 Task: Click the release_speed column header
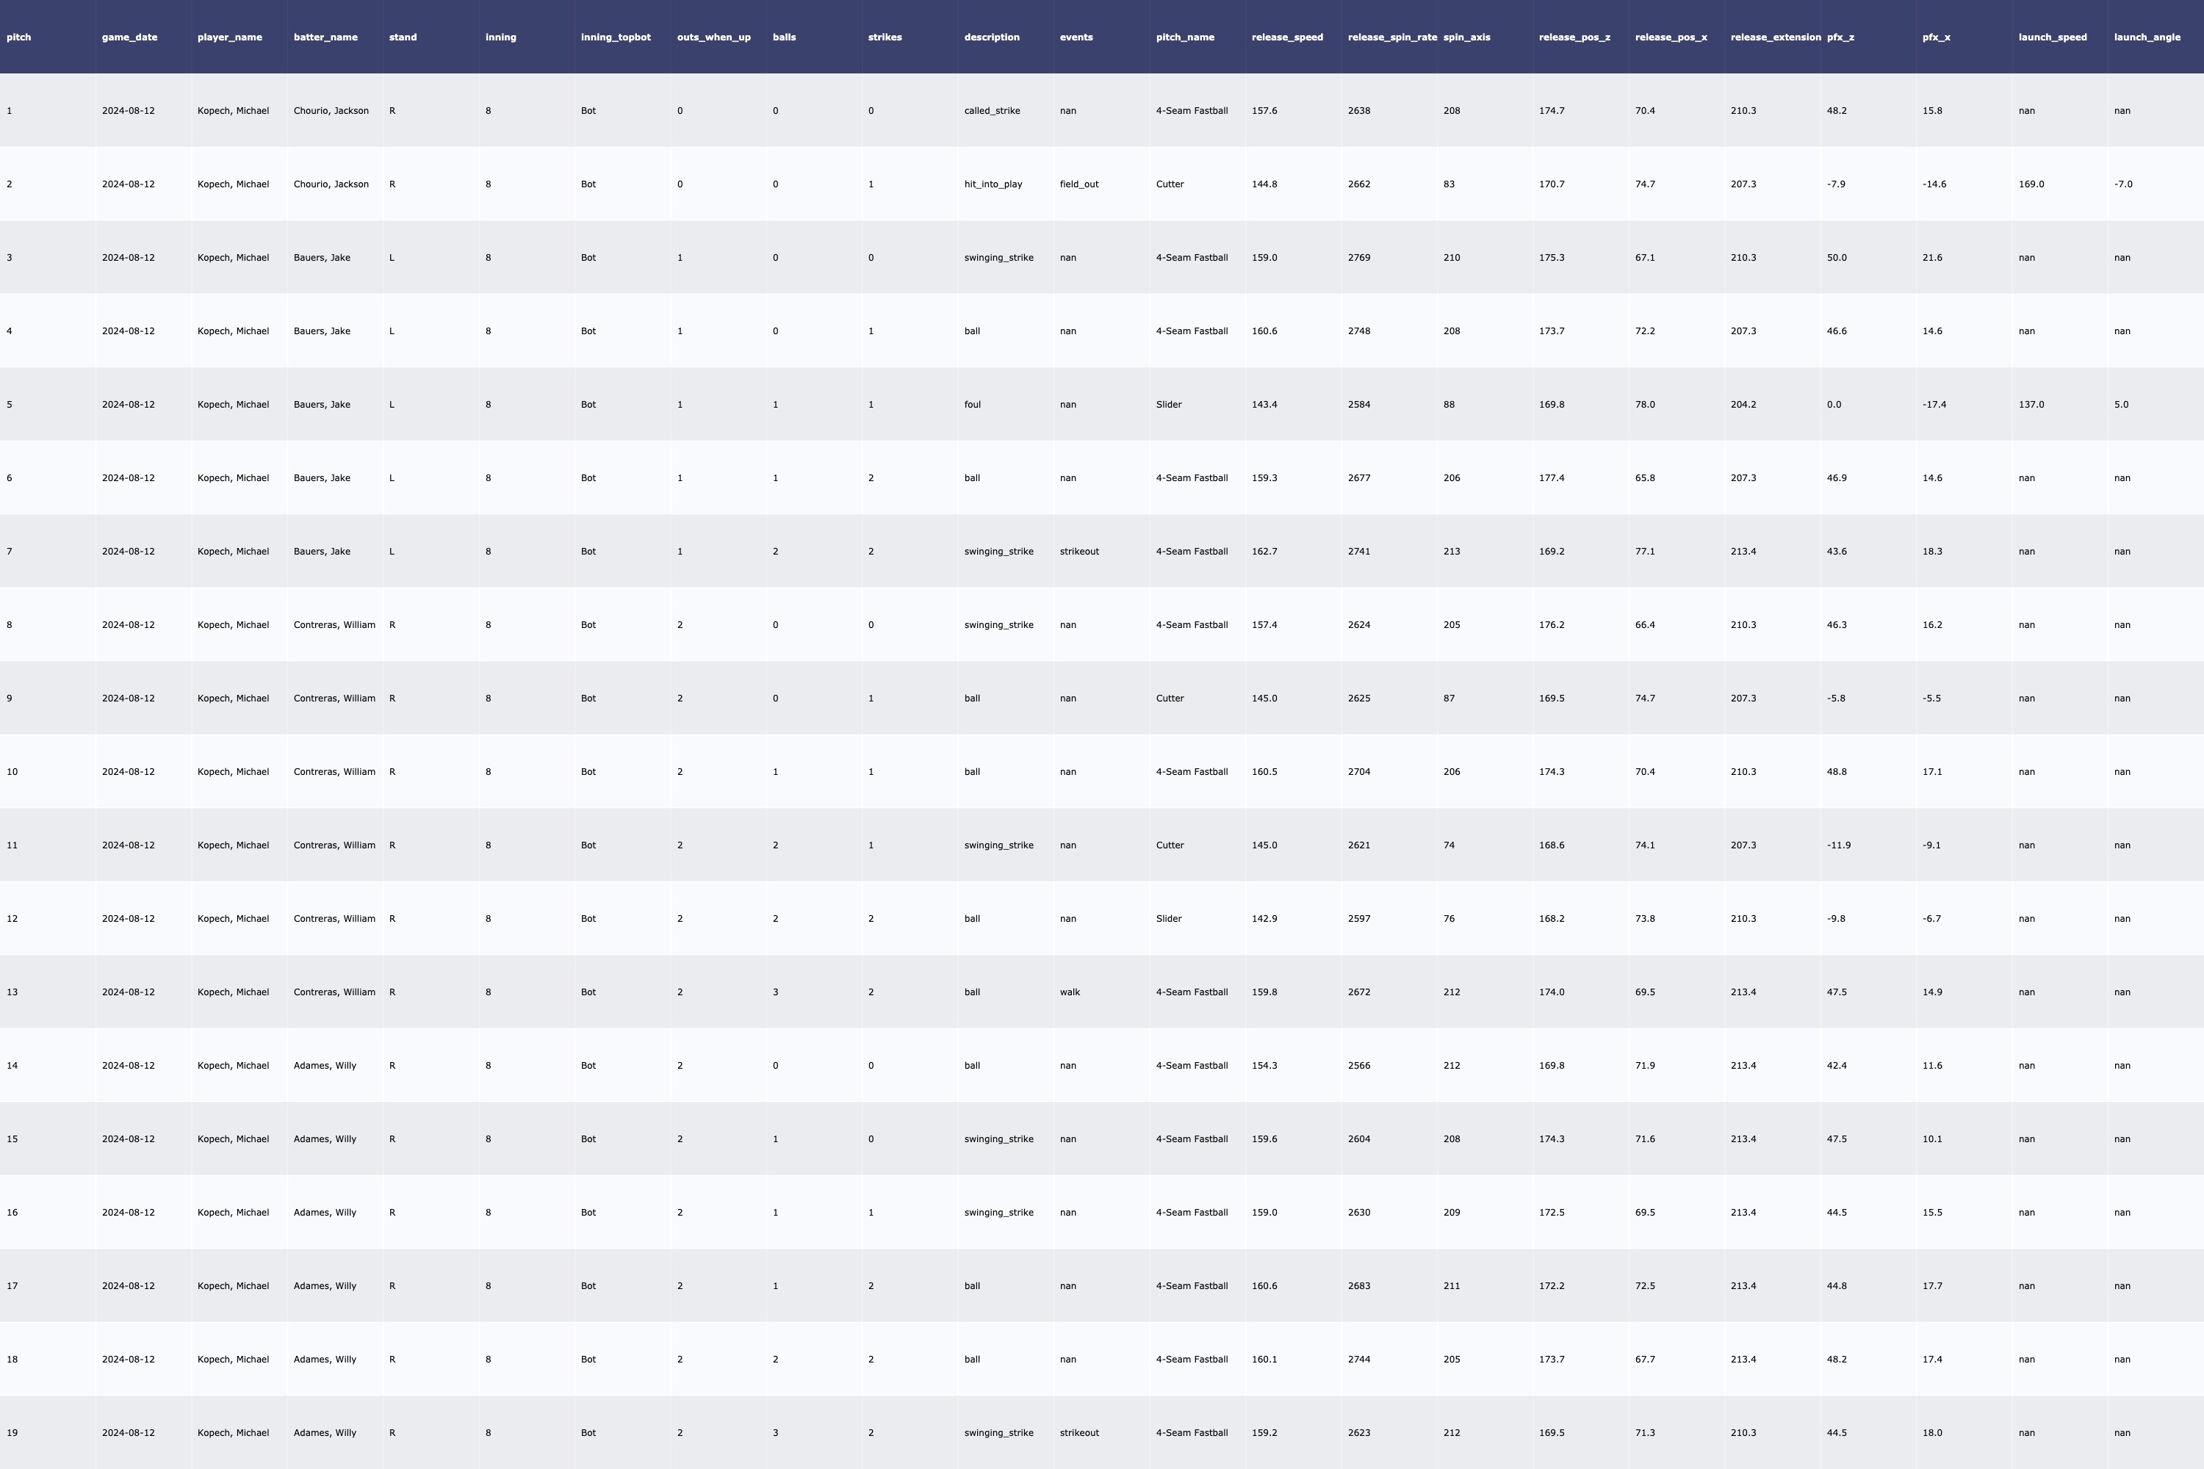coord(1286,37)
